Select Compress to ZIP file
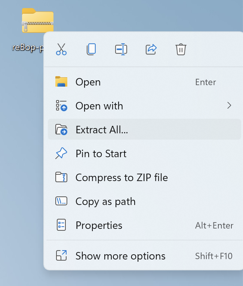The width and height of the screenshot is (243, 286). [144, 177]
